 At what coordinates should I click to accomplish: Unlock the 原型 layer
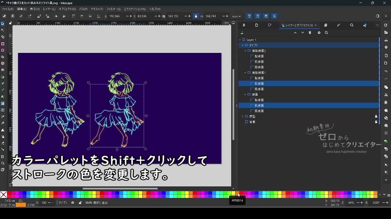coord(376,116)
